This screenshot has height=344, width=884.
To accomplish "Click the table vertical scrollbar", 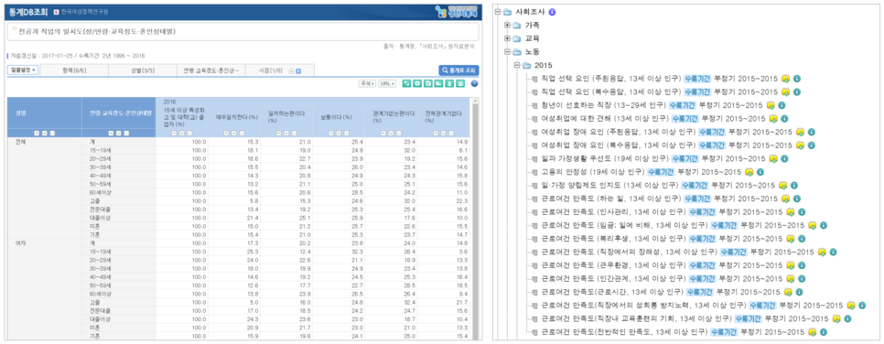I will pyautogui.click(x=475, y=220).
